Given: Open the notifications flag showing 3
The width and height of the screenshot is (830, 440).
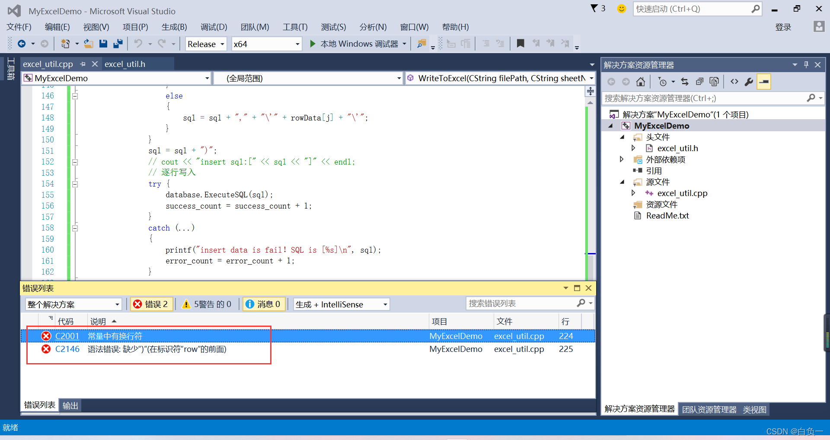Looking at the screenshot, I should pyautogui.click(x=598, y=8).
